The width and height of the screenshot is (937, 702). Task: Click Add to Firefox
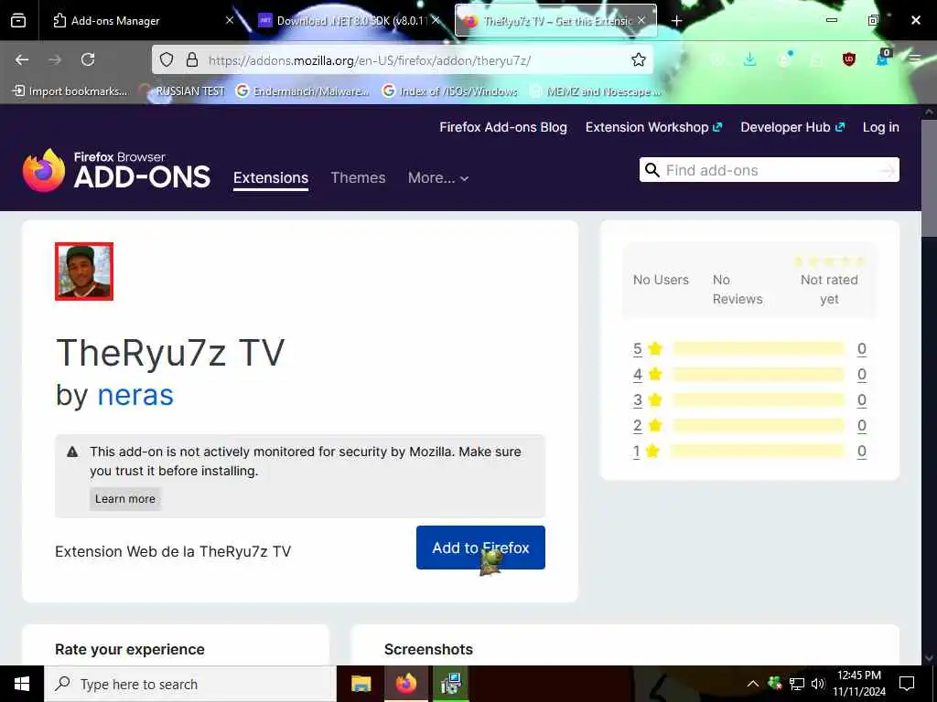tap(480, 548)
